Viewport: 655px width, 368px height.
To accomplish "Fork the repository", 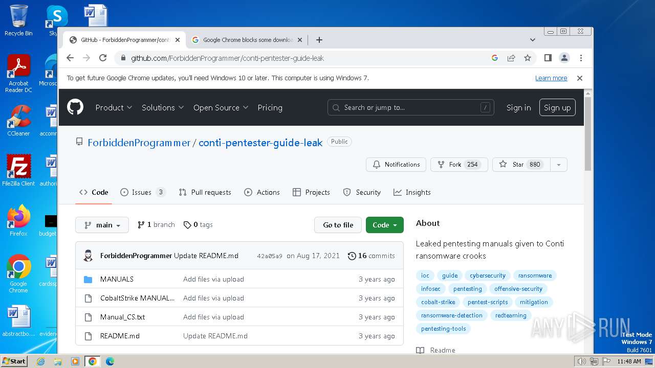I will pyautogui.click(x=459, y=165).
